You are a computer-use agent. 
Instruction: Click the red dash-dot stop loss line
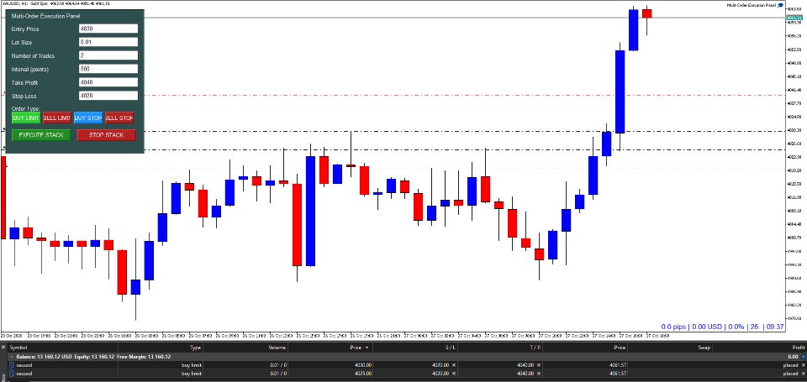tap(463, 95)
